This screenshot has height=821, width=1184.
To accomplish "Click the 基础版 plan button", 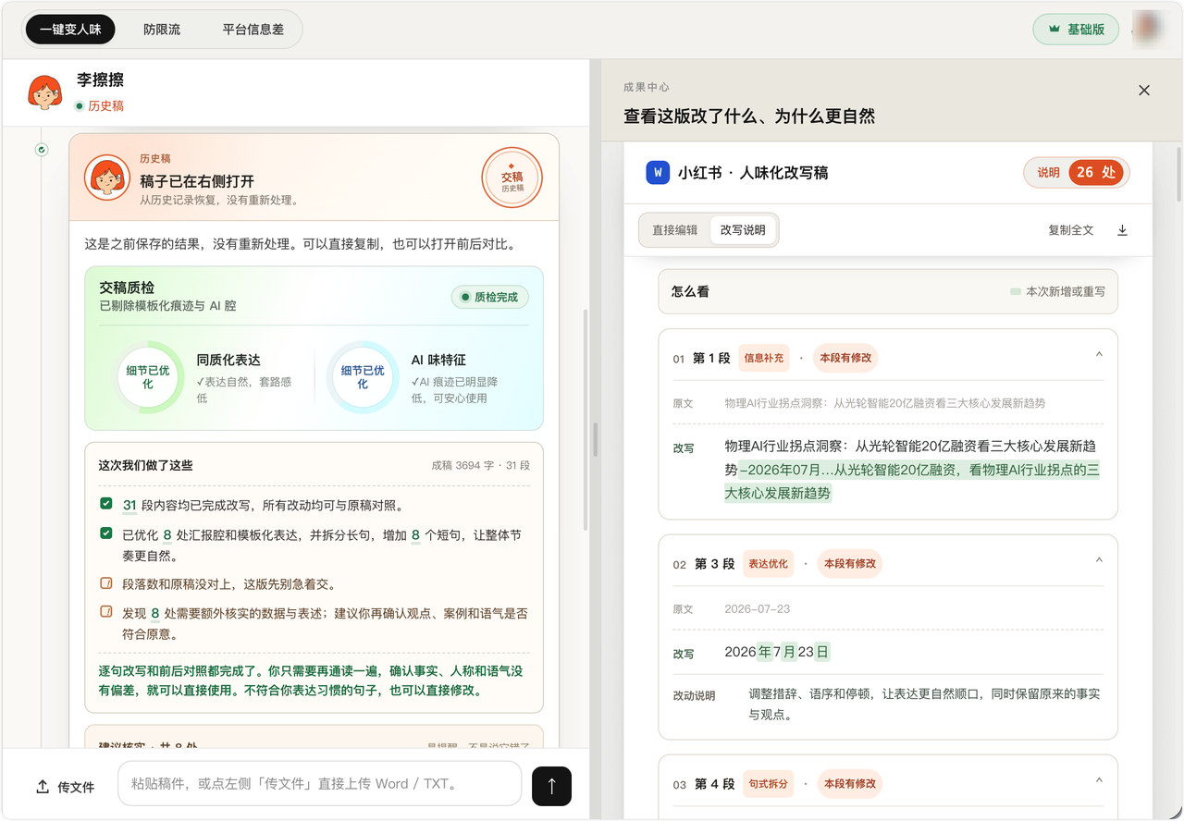I will [1076, 30].
